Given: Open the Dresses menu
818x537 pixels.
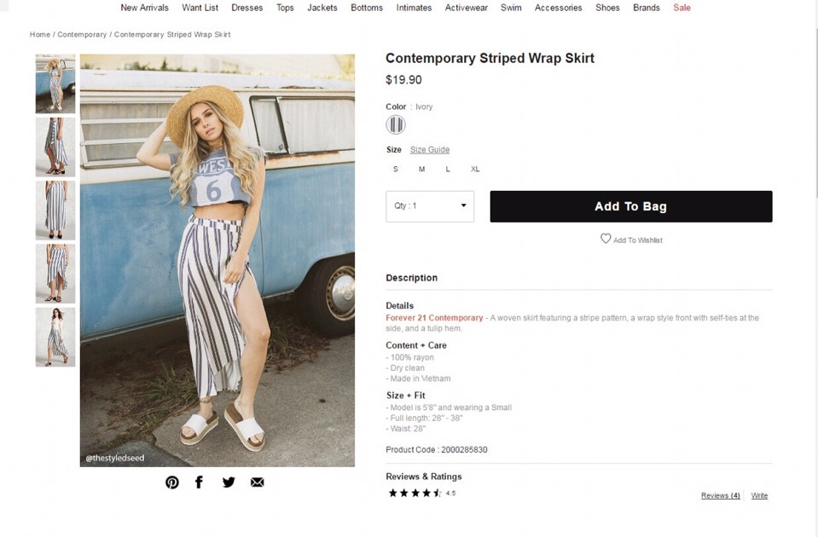Looking at the screenshot, I should (x=247, y=8).
